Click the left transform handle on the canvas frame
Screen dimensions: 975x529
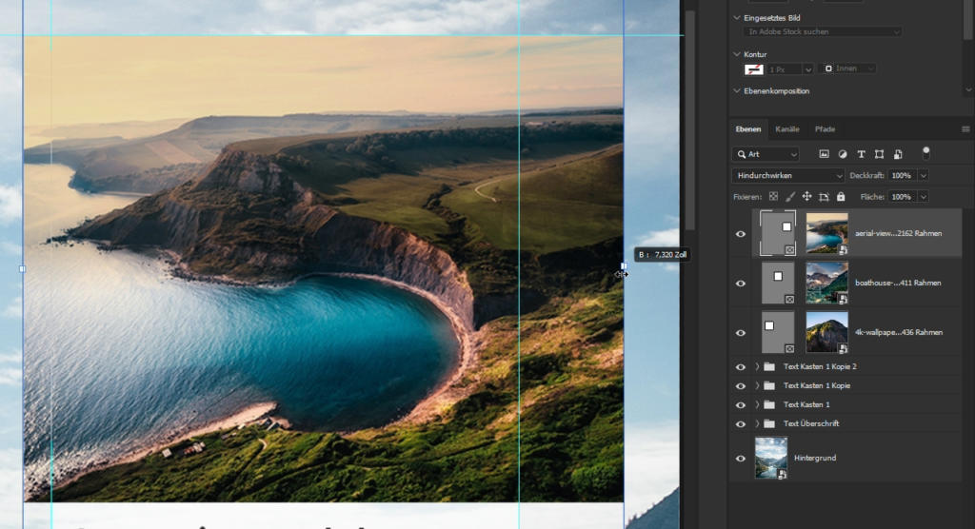23,269
